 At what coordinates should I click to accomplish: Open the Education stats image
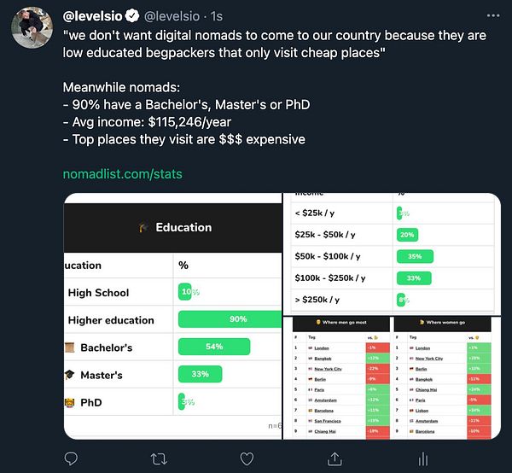tap(173, 316)
